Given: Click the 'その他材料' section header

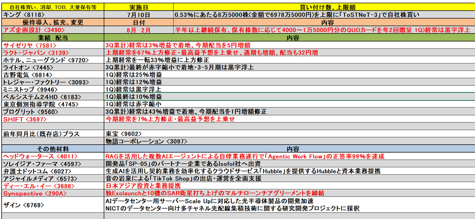Looking at the screenshot, I should click(53, 149).
